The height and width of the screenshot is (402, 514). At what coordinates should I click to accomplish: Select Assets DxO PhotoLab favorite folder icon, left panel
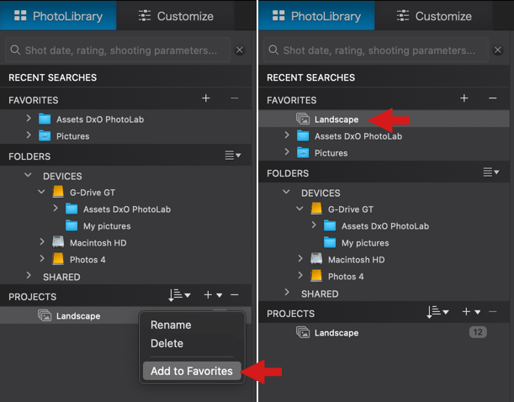point(45,119)
